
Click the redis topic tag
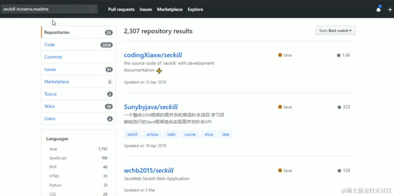click(x=171, y=134)
